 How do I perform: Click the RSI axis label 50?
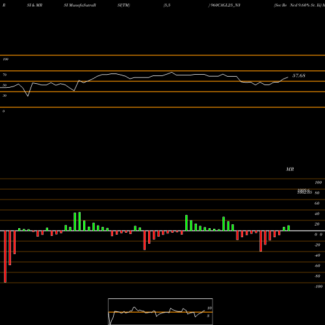click(5, 85)
